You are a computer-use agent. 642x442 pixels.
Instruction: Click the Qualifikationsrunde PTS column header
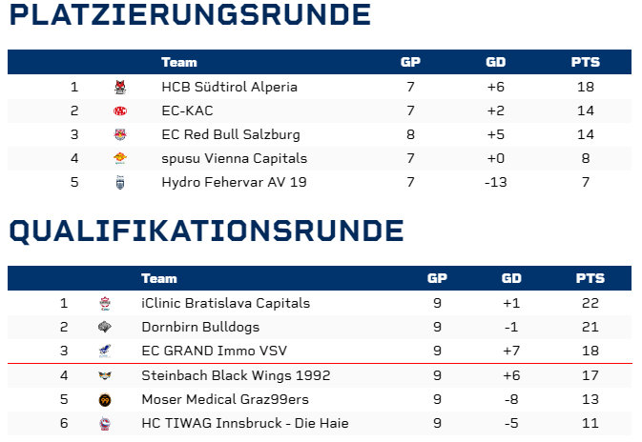pyautogui.click(x=590, y=279)
